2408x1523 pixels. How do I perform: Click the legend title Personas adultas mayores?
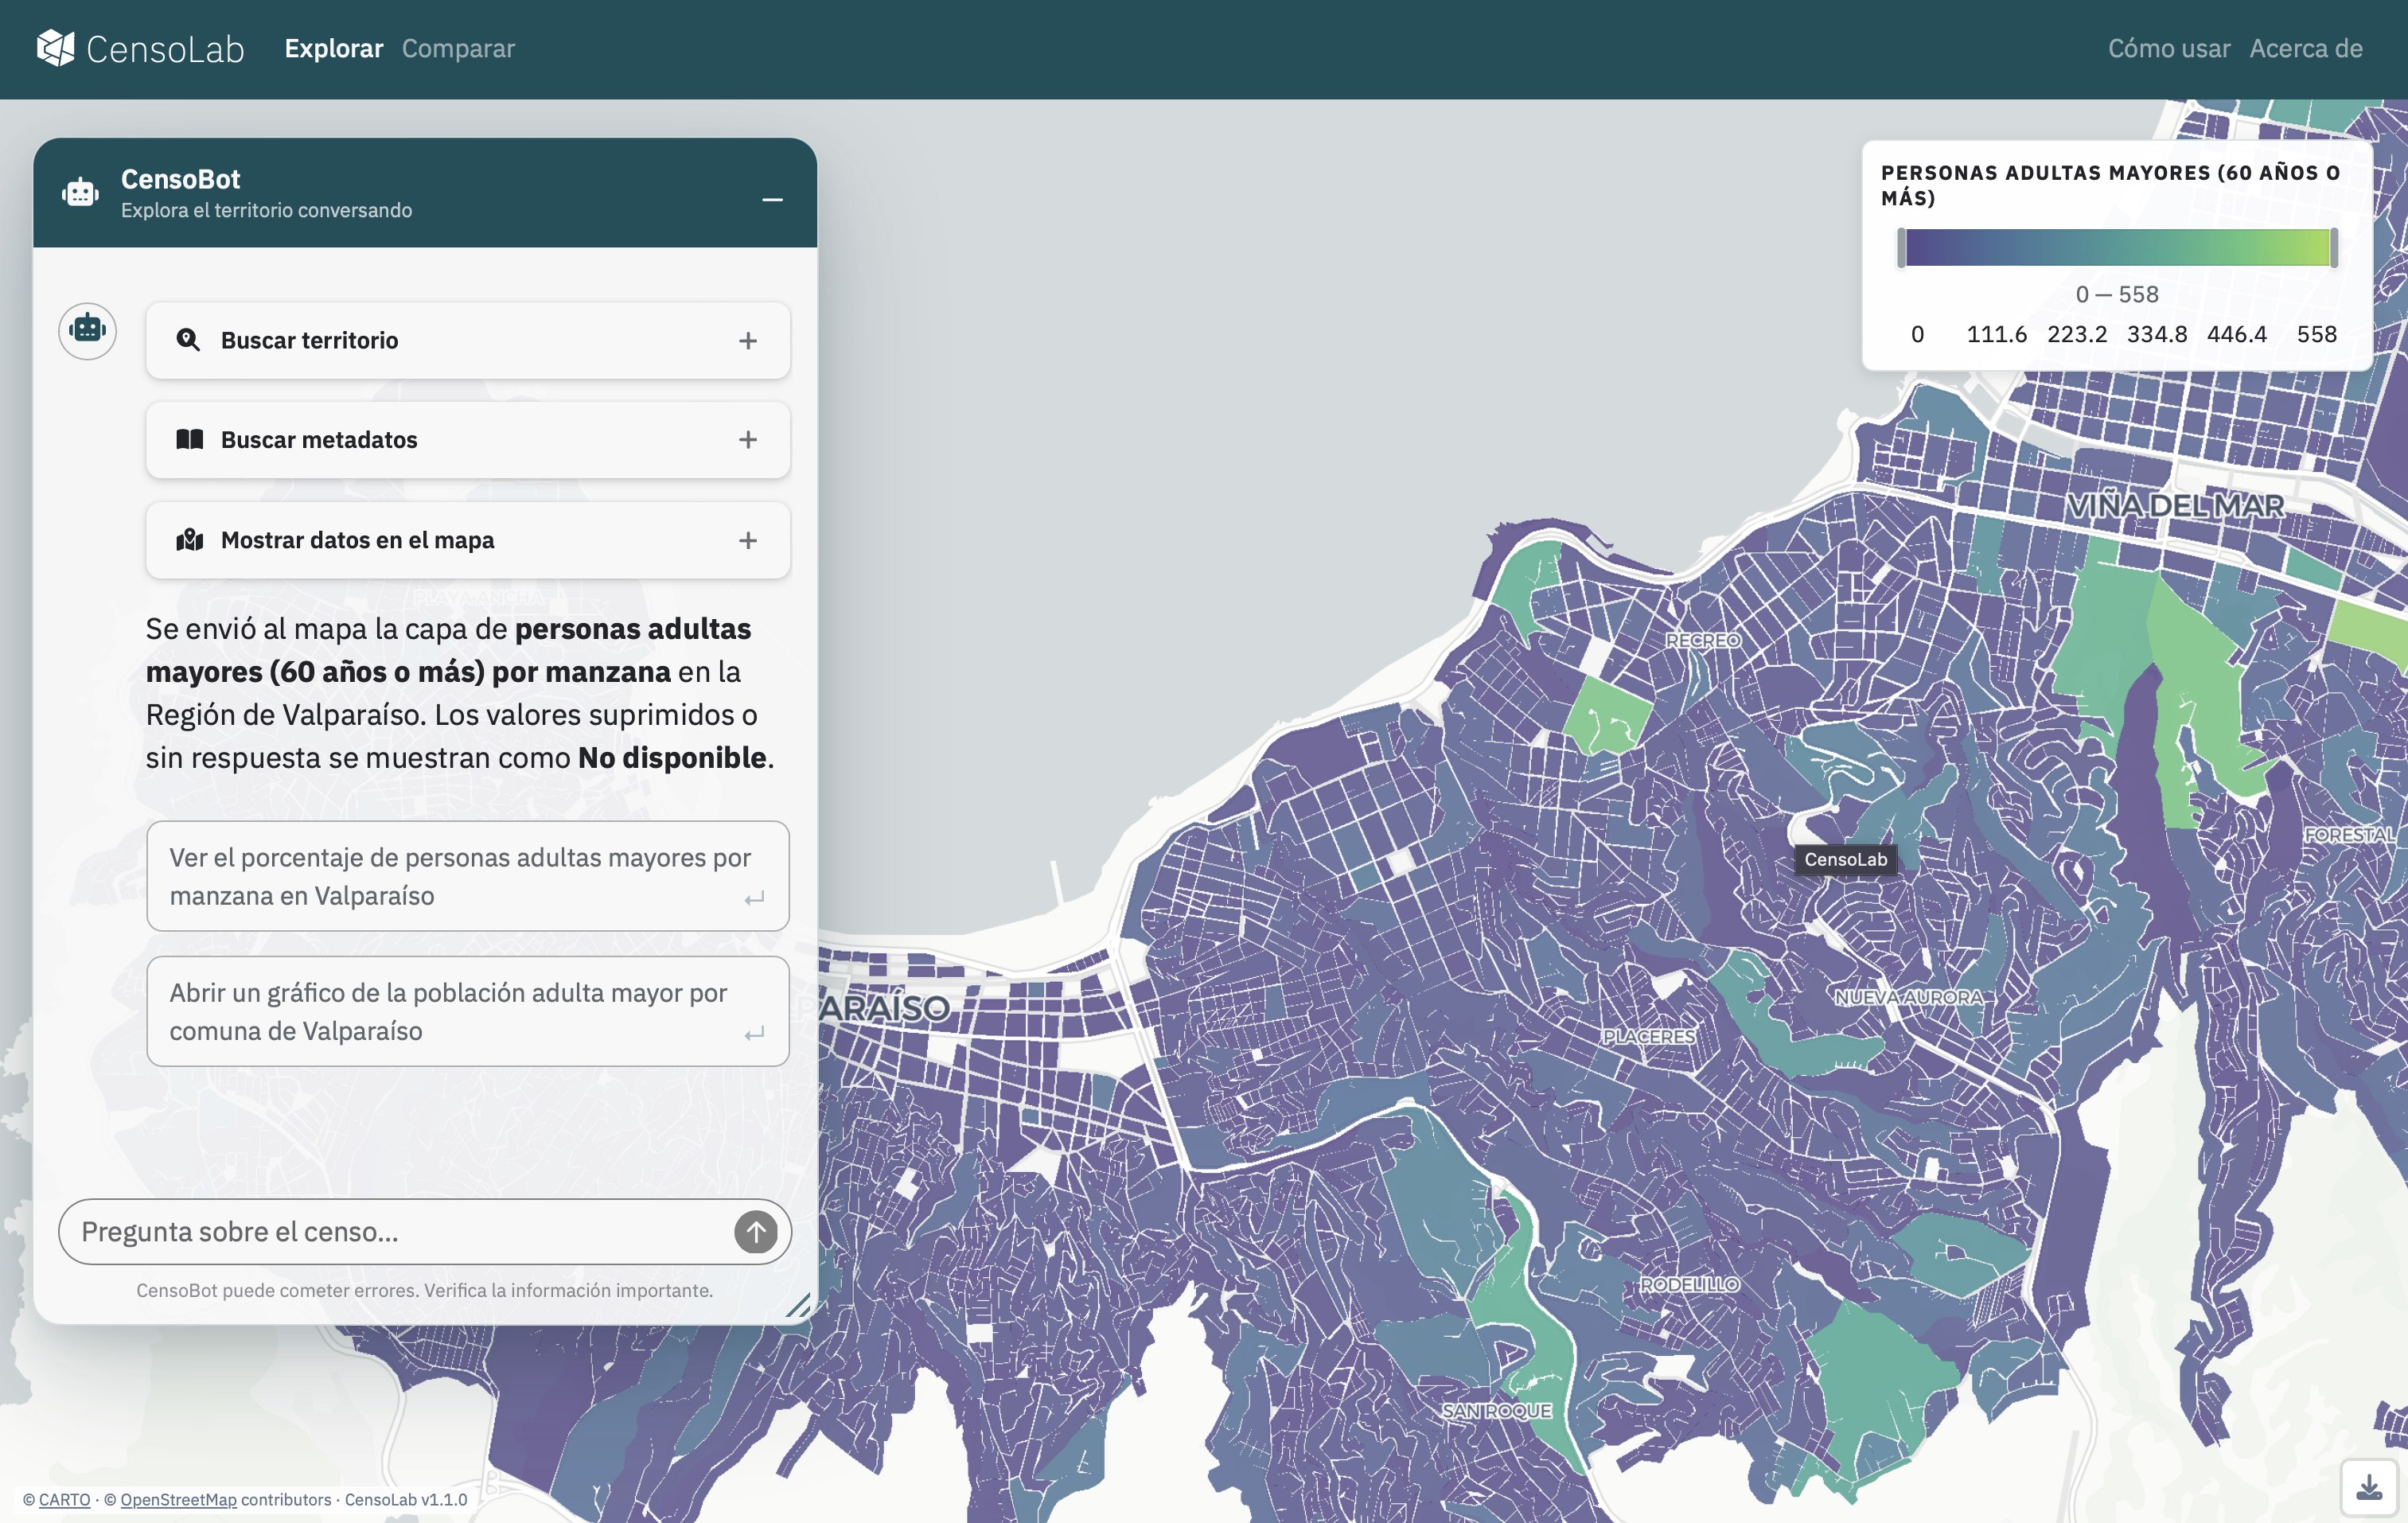tap(2111, 185)
